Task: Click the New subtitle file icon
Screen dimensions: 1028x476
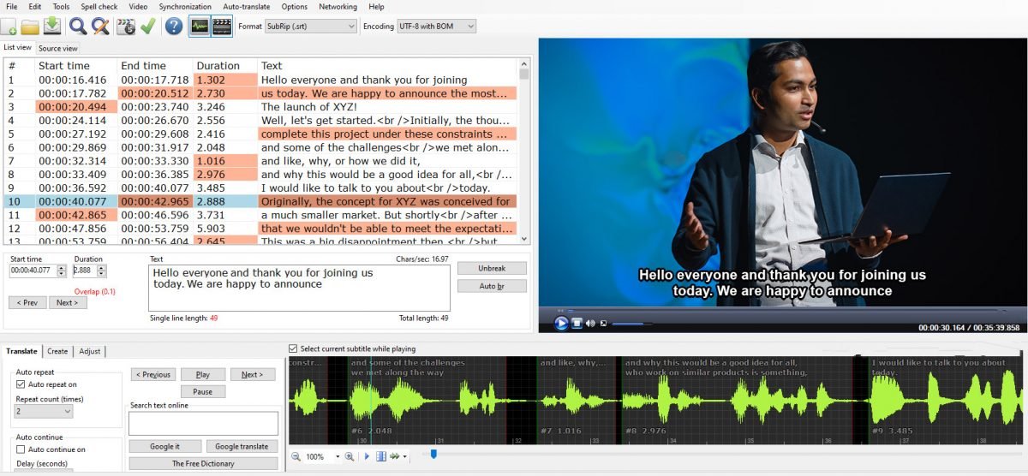Action: 9,27
